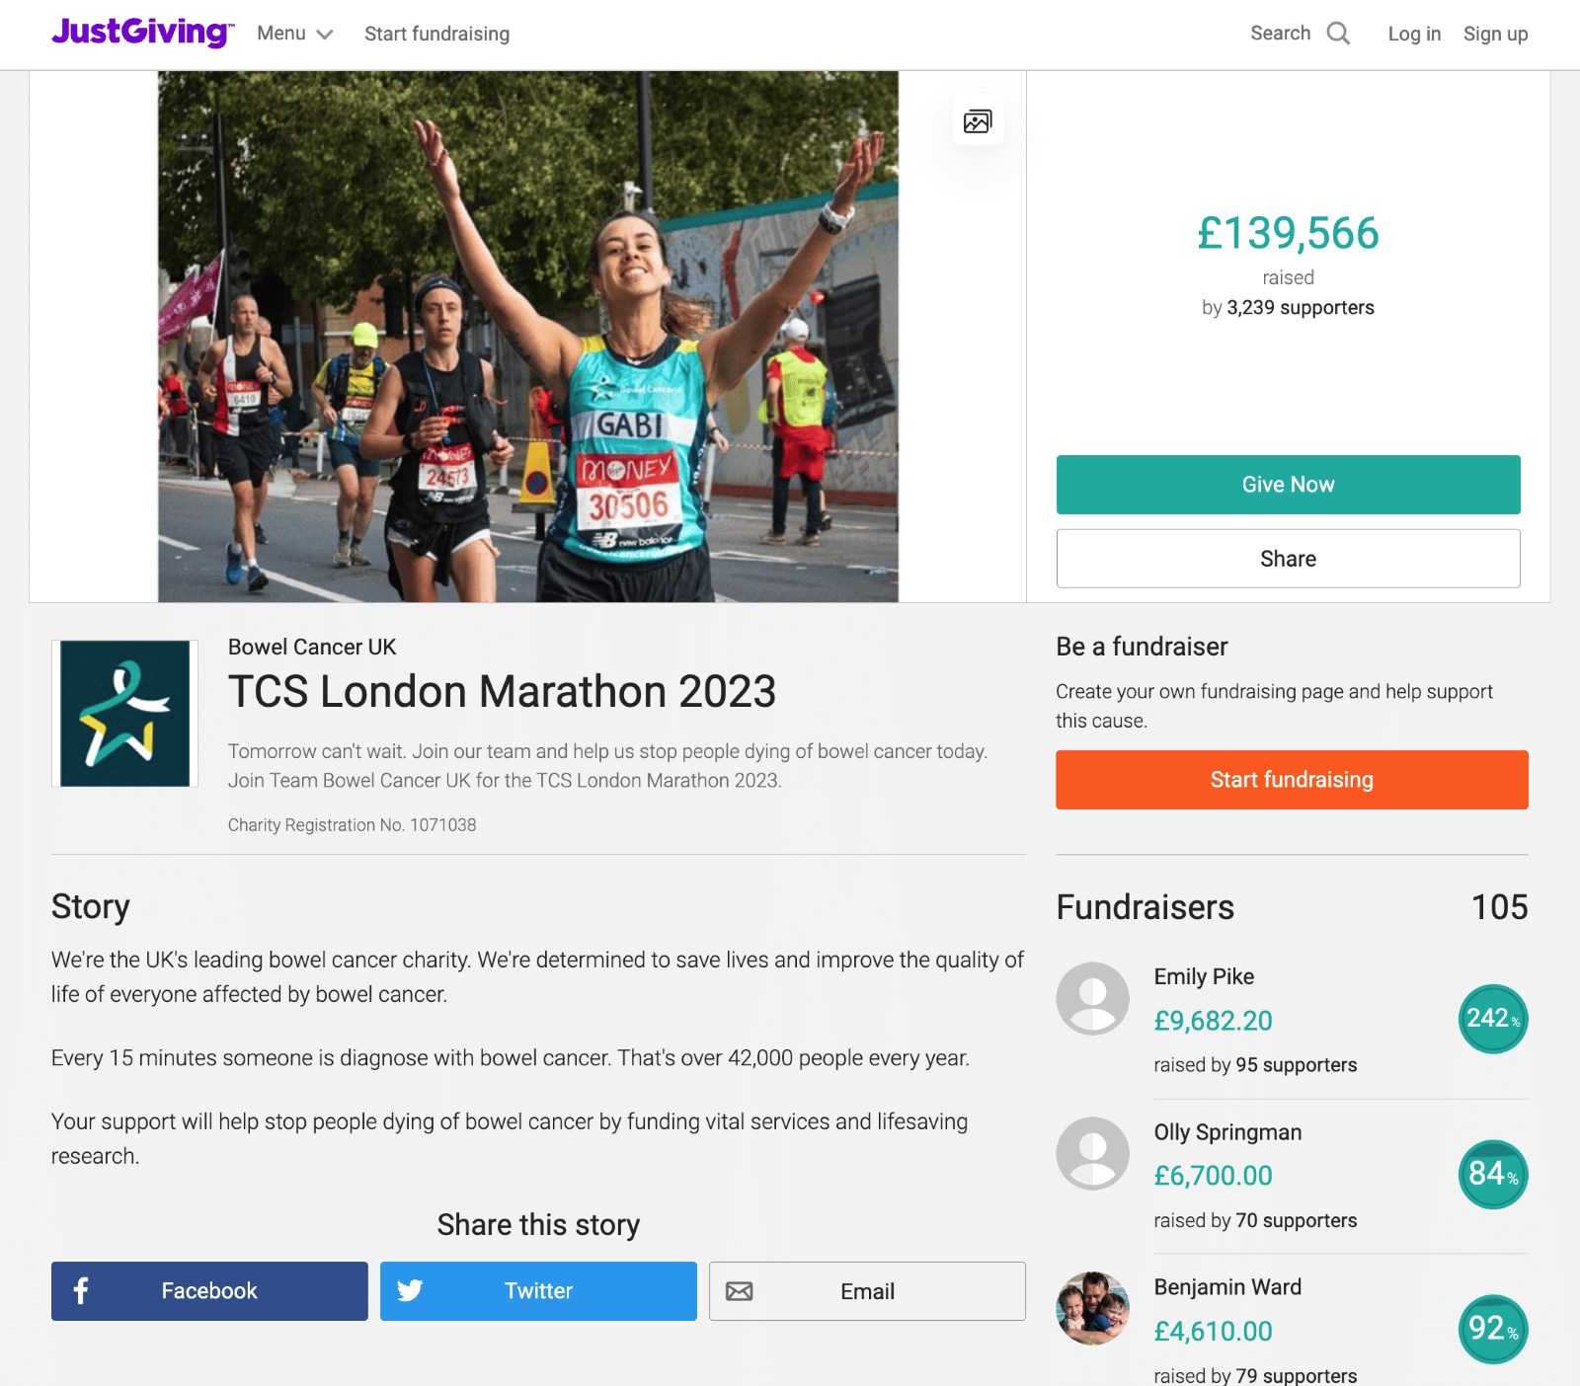View the marathon runner cover photo

pos(528,337)
